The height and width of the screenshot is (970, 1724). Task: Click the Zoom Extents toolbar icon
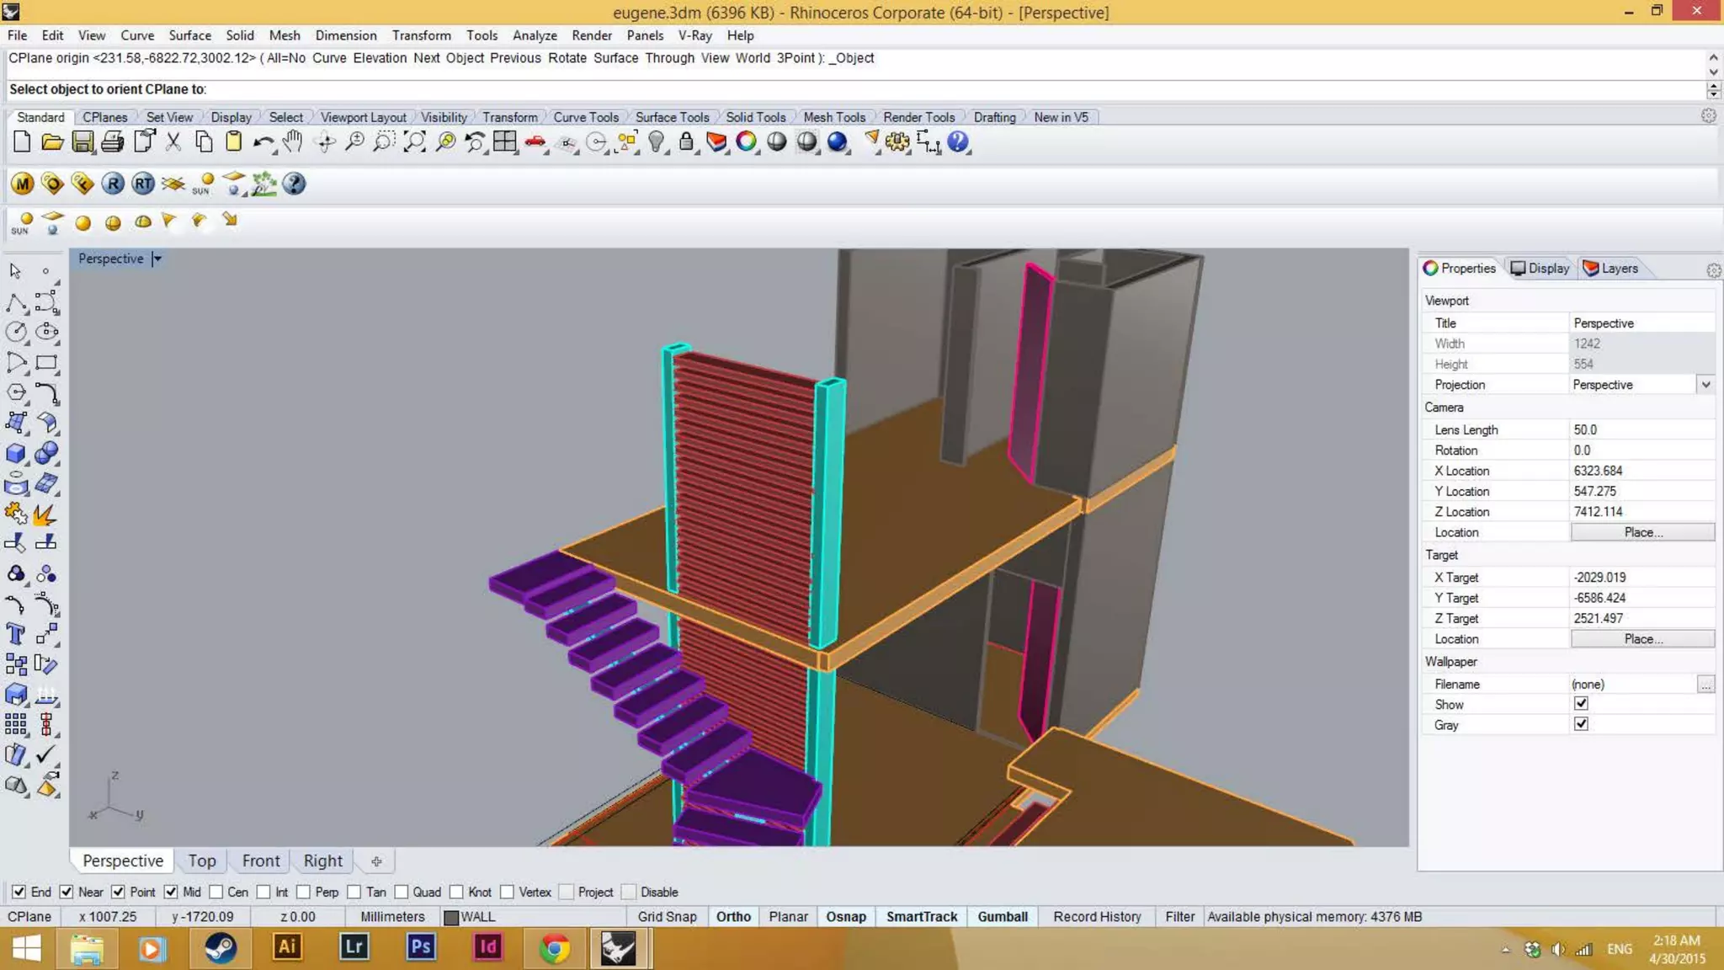(x=414, y=141)
